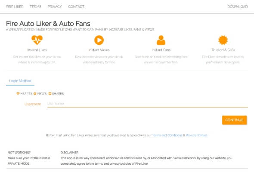This screenshot has height=172, width=254.
Task: Click the small icon beside SHARES
Action: (50, 93)
